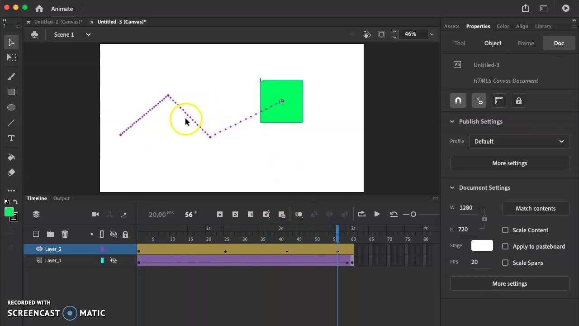The image size is (579, 326).
Task: Open More settings under Publish Settings
Action: pos(510,163)
